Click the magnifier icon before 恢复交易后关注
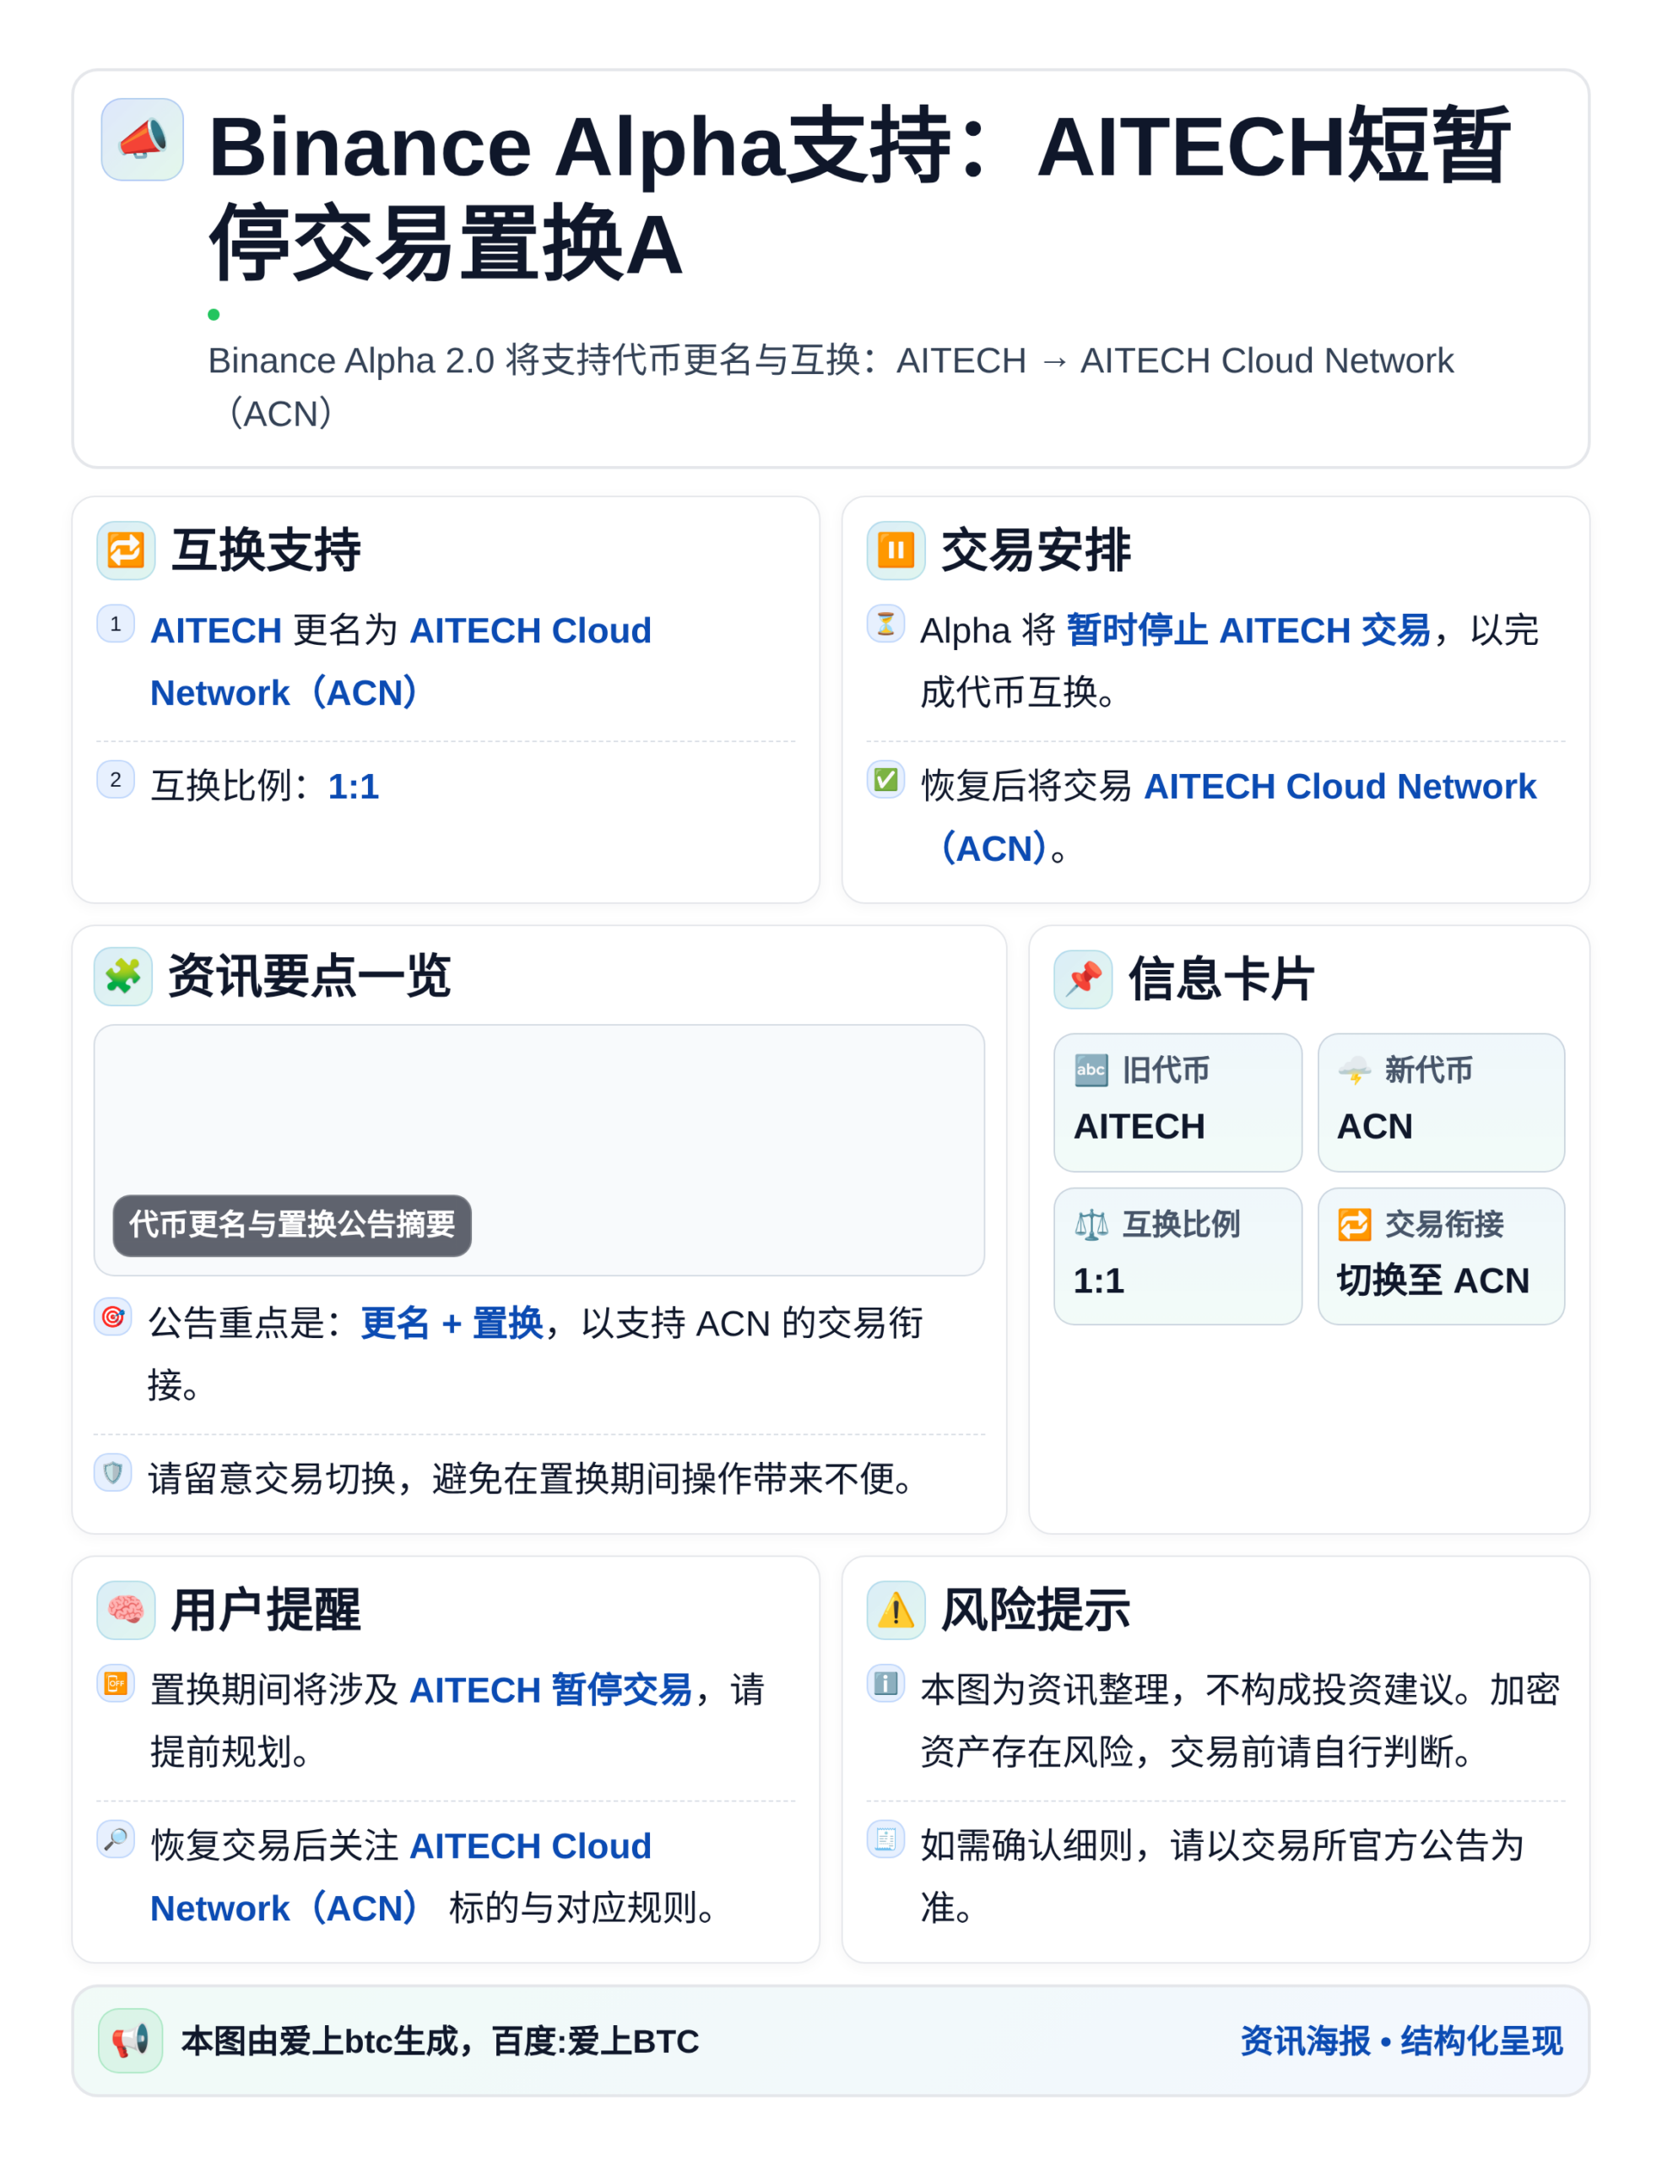Viewport: 1662px width, 2161px height. click(x=116, y=1839)
